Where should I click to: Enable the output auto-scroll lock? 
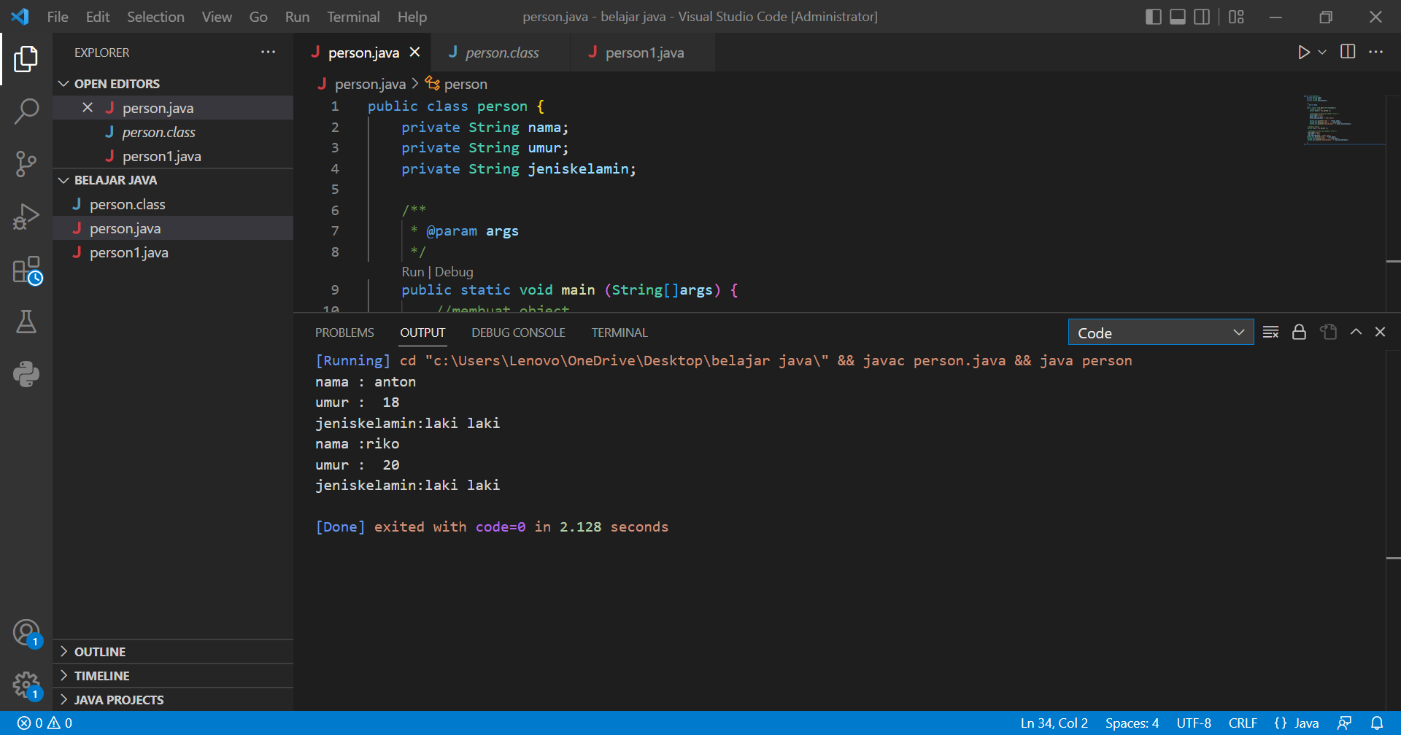coord(1299,332)
